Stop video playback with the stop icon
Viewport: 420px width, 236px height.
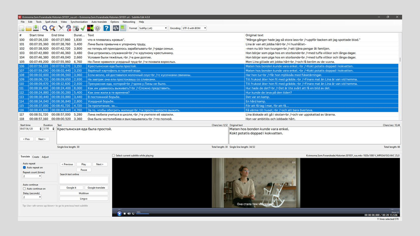[125, 214]
